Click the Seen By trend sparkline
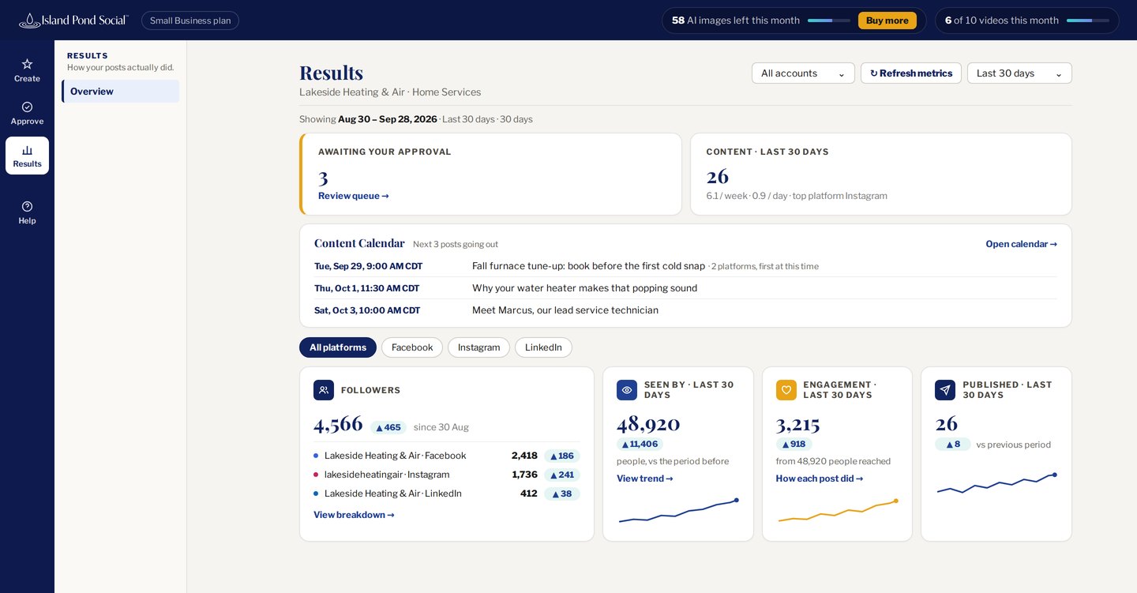Image resolution: width=1137 pixels, height=593 pixels. [x=678, y=510]
